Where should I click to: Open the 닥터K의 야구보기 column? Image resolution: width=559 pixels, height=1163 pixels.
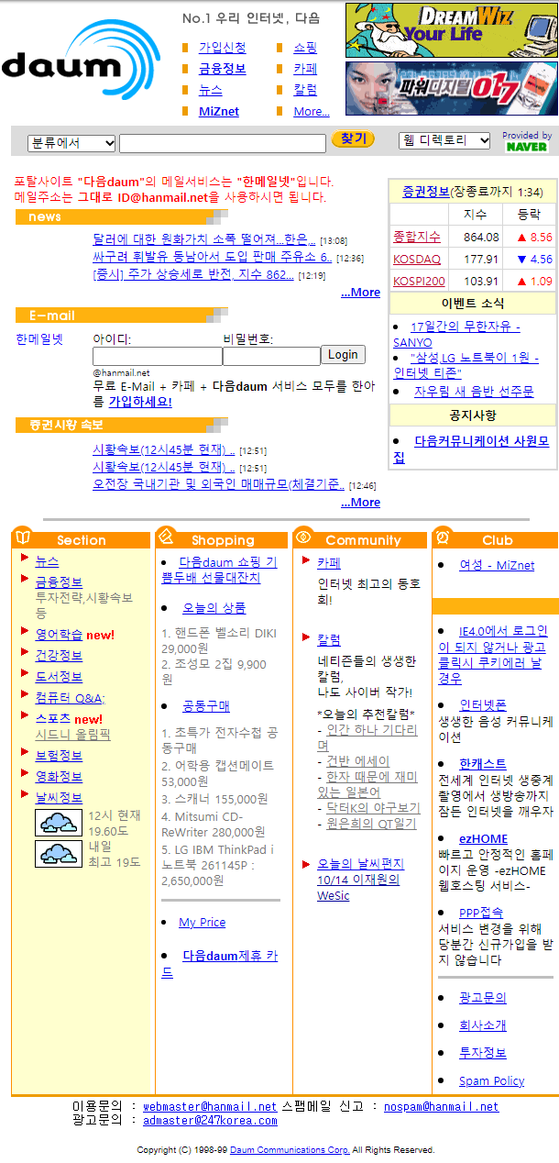(374, 808)
